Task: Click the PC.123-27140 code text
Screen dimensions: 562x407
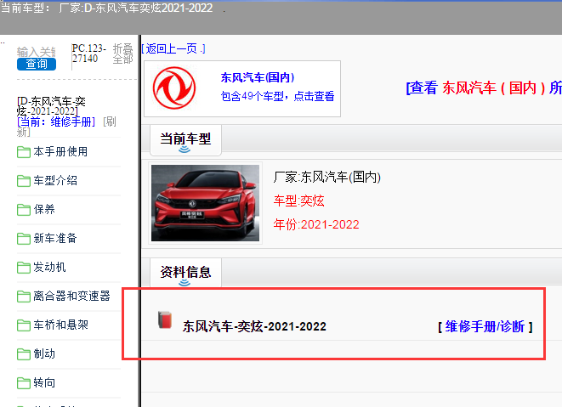Action: pyautogui.click(x=89, y=54)
